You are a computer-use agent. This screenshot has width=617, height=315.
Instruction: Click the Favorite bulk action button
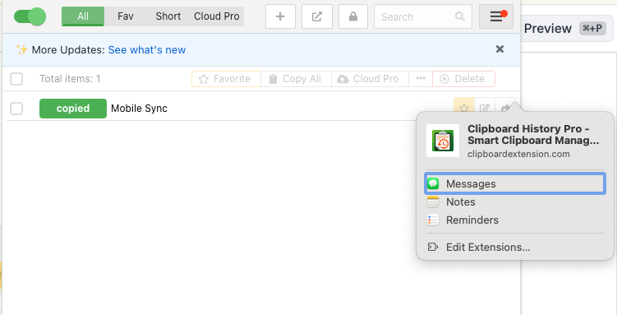coord(226,79)
